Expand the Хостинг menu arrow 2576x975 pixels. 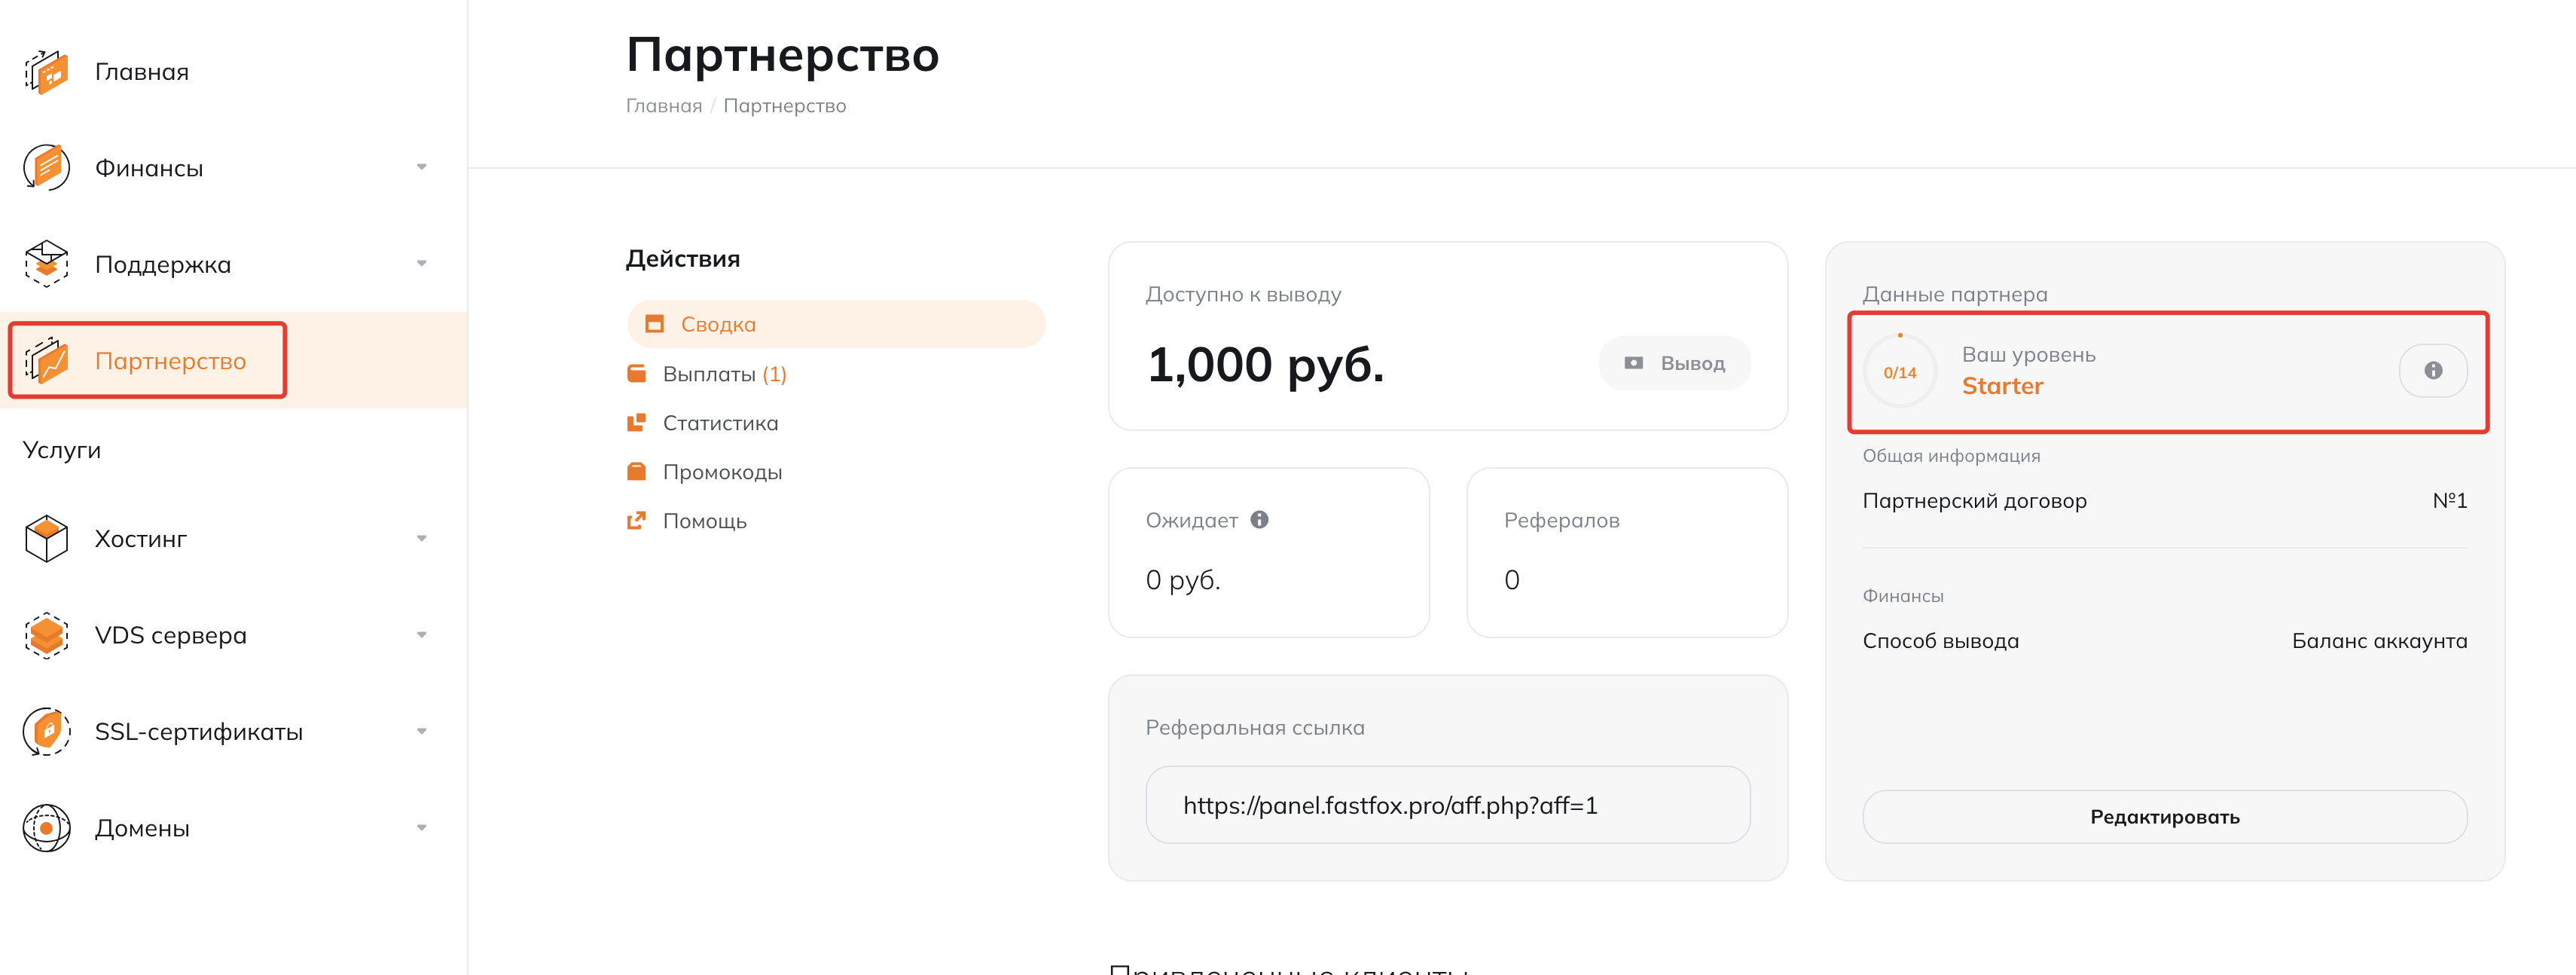tap(422, 539)
